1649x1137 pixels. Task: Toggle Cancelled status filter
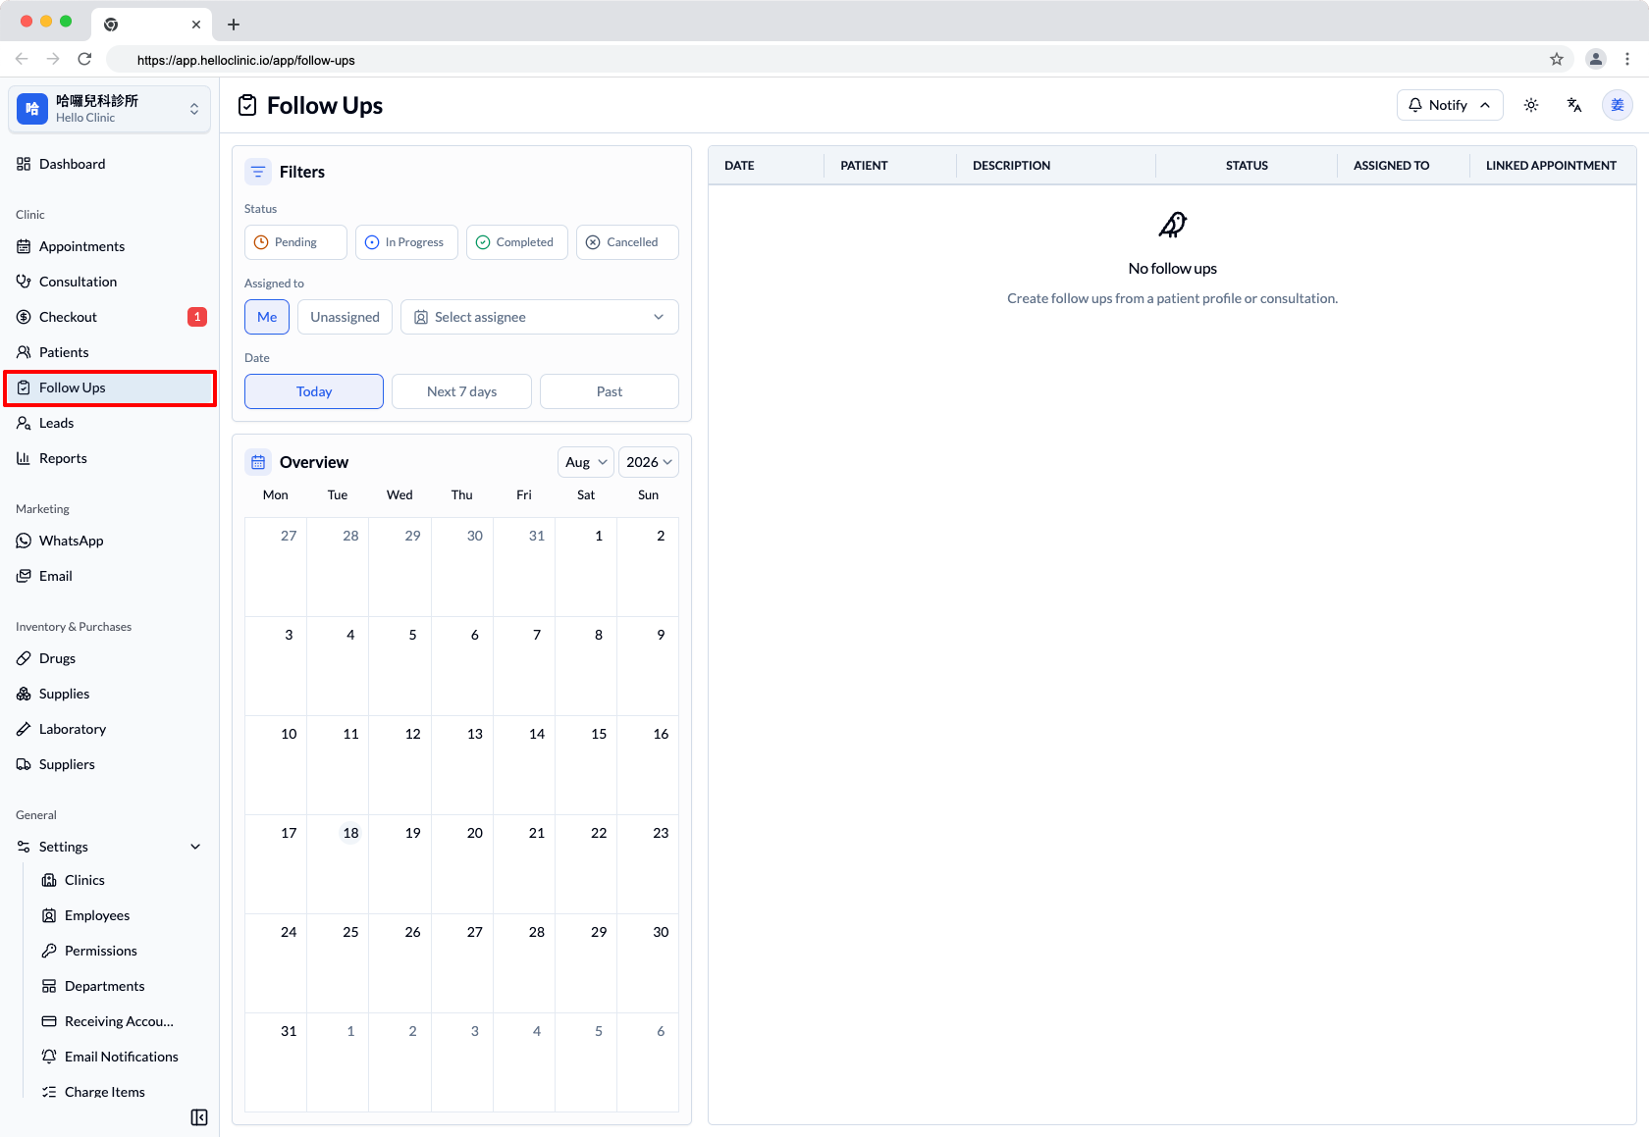tap(627, 242)
